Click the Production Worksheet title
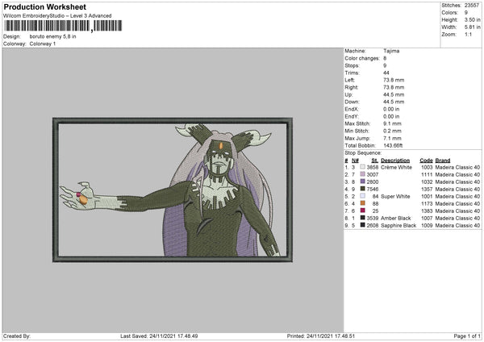The height and width of the screenshot is (342, 484). (x=44, y=6)
